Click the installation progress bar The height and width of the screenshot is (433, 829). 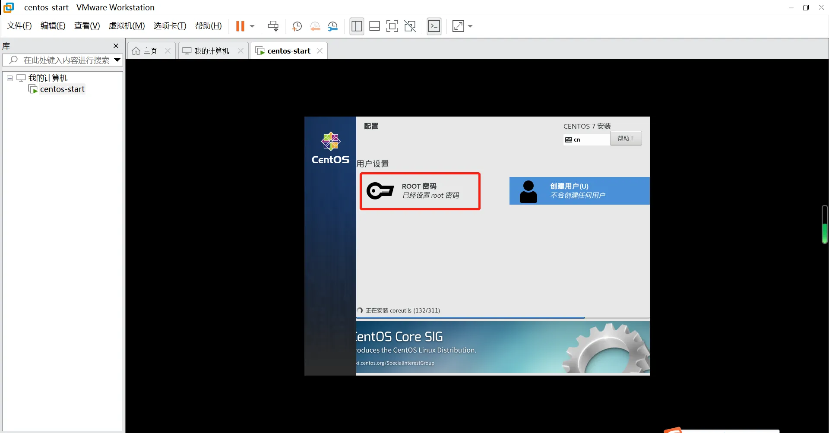click(503, 318)
